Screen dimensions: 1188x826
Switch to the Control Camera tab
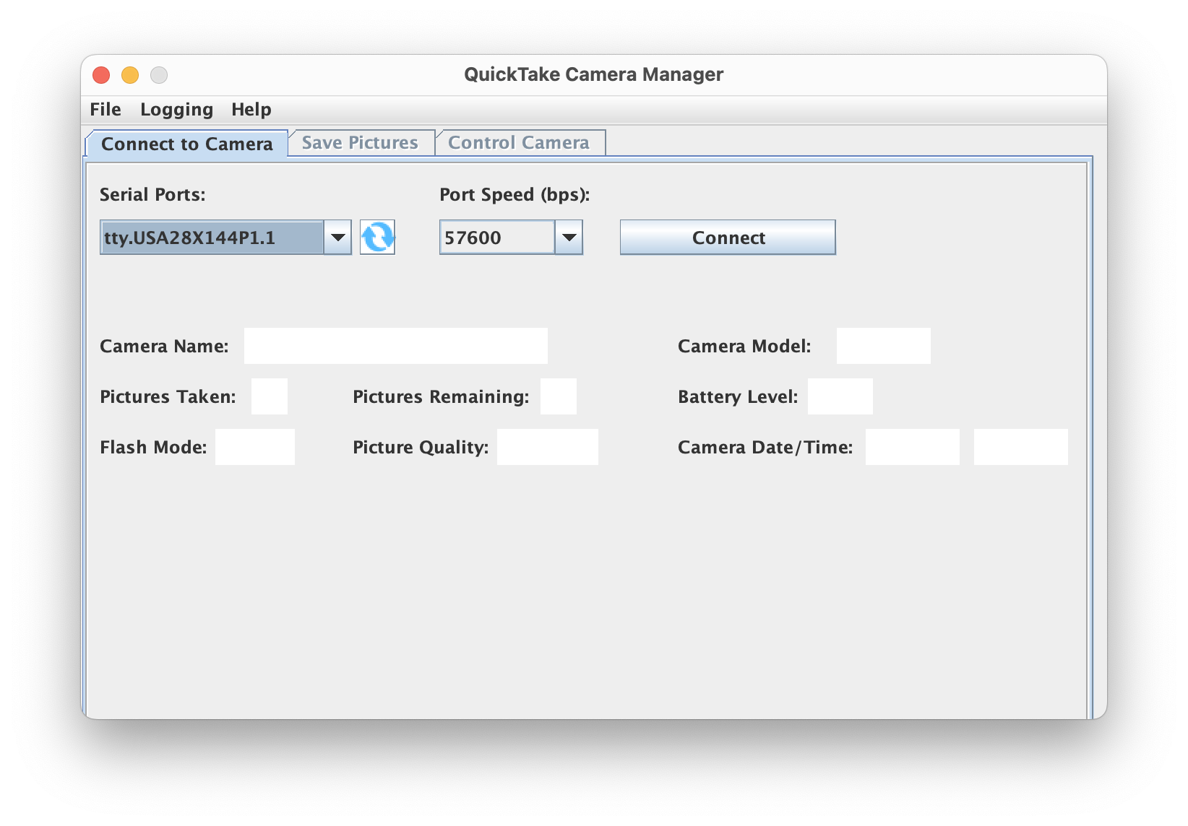point(519,143)
